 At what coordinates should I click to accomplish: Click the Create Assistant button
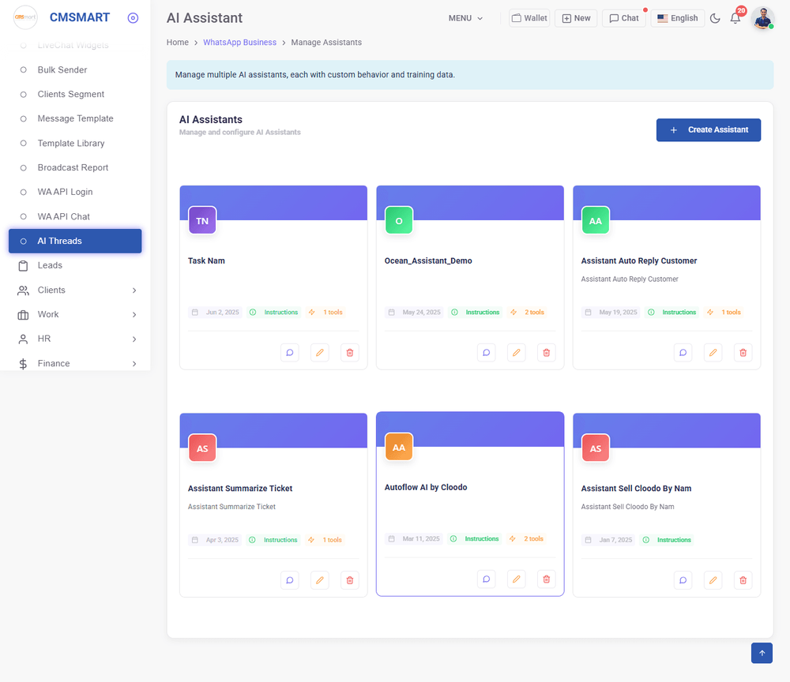[708, 130]
